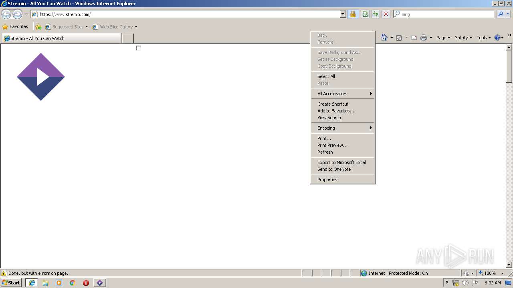513x288 pixels.
Task: Open Chrome taskbar icon
Action: tap(73, 282)
